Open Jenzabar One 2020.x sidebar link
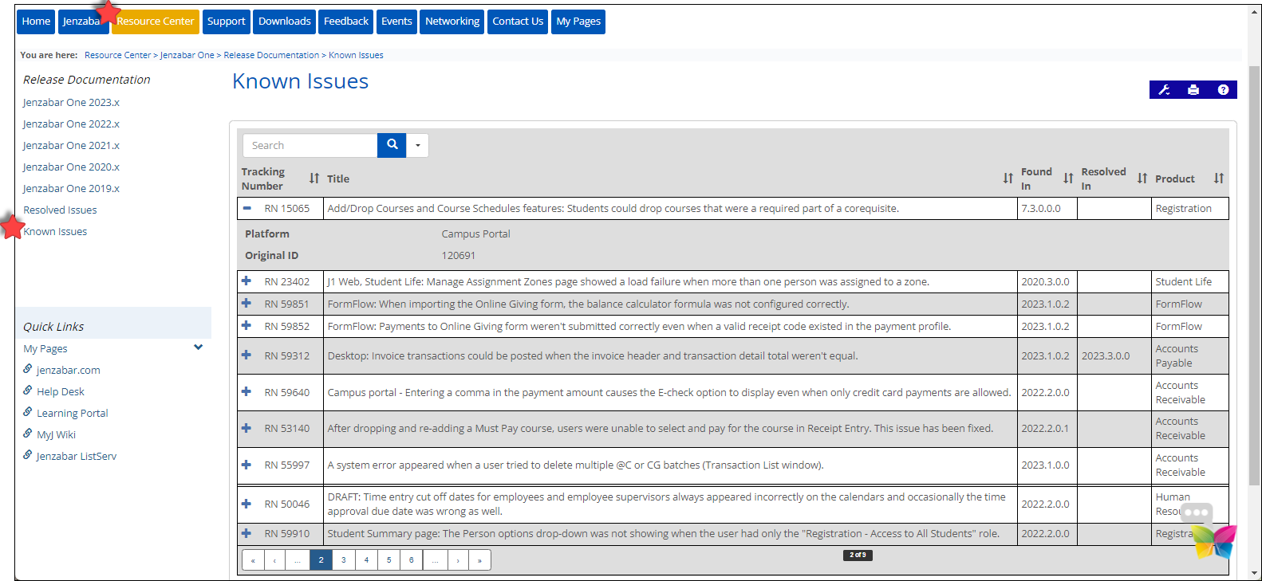The height and width of the screenshot is (581, 1262). point(71,167)
